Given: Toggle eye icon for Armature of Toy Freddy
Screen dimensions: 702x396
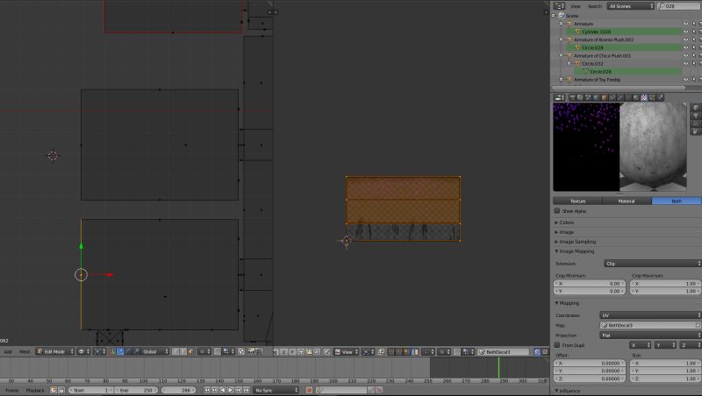Looking at the screenshot, I should 686,80.
